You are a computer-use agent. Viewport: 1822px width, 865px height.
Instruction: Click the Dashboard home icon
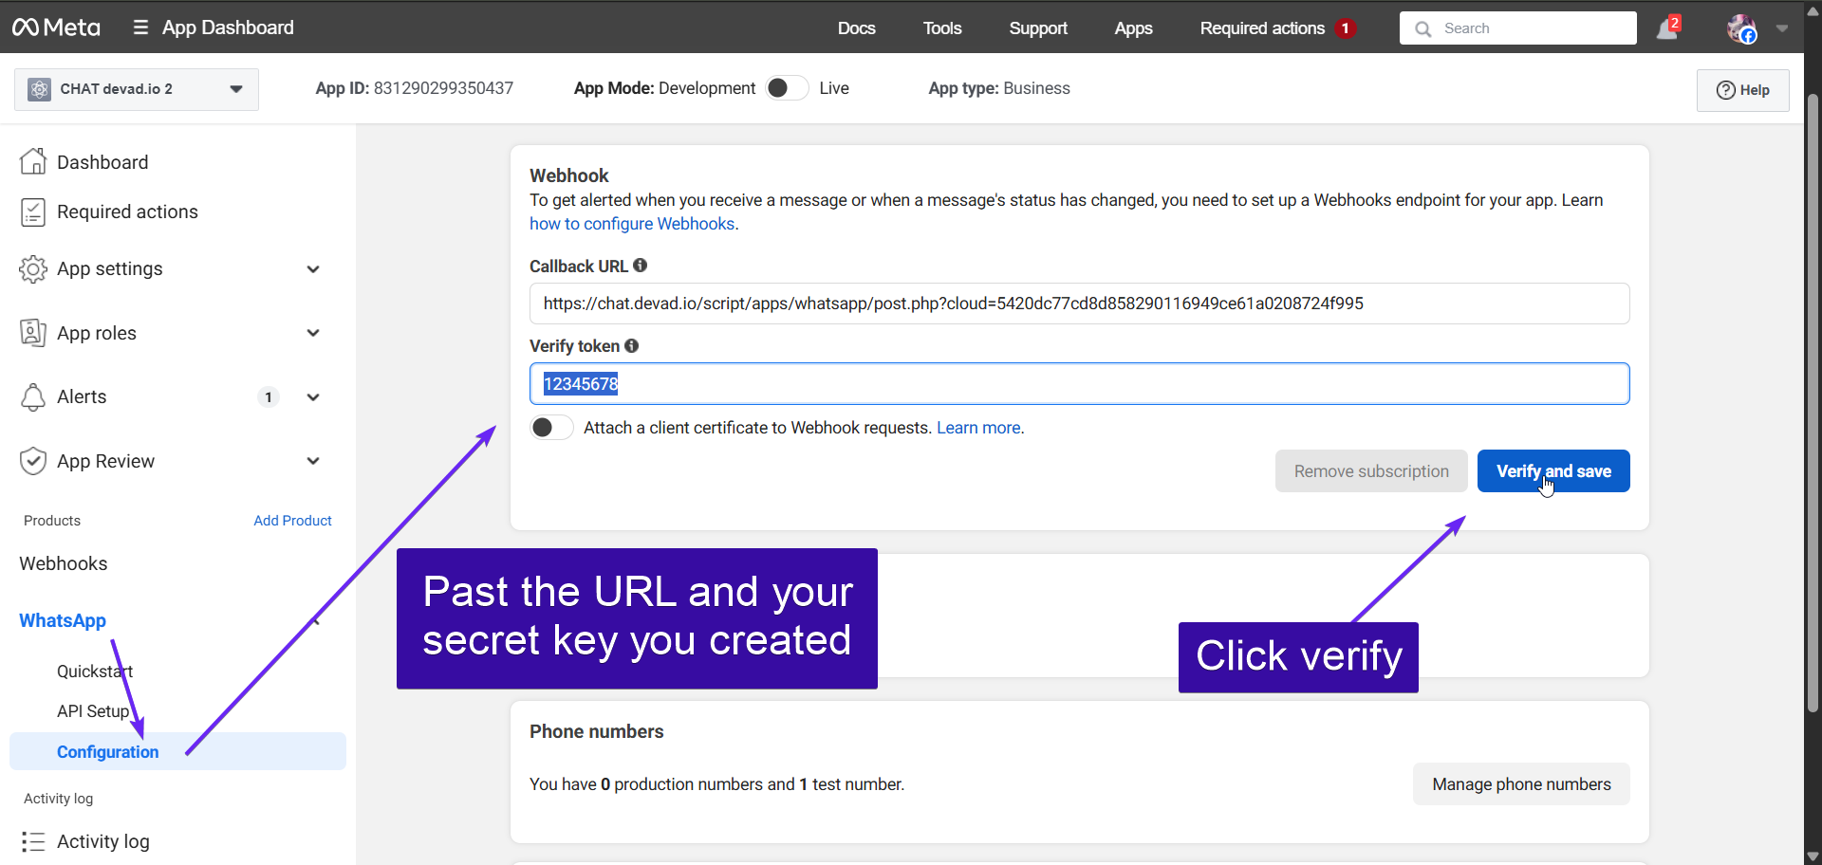(x=33, y=162)
